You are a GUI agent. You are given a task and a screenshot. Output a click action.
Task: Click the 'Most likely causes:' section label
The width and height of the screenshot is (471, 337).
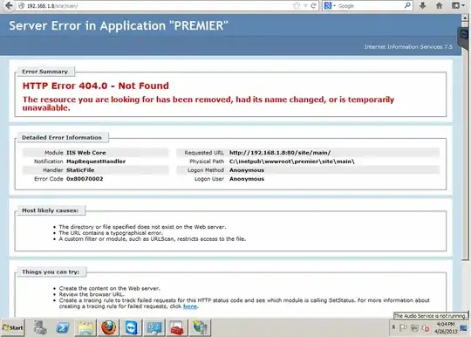coord(51,210)
